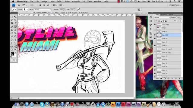Open layer blend mode dropdown
Image resolution: width=193 pixels, height=108 pixels.
tap(162, 17)
